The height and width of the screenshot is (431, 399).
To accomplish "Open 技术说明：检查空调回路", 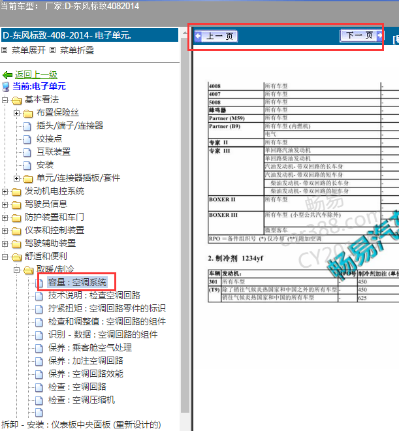I will point(94,295).
